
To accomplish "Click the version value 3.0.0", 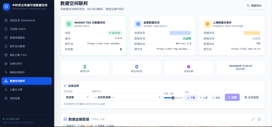I will 118,38.
